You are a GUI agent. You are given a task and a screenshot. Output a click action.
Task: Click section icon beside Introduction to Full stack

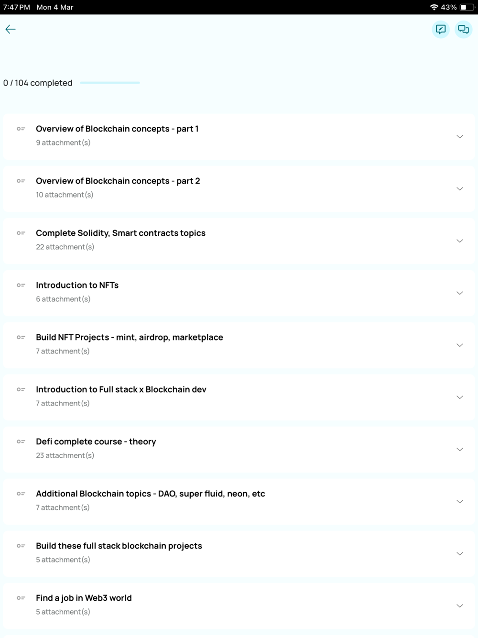coord(21,389)
